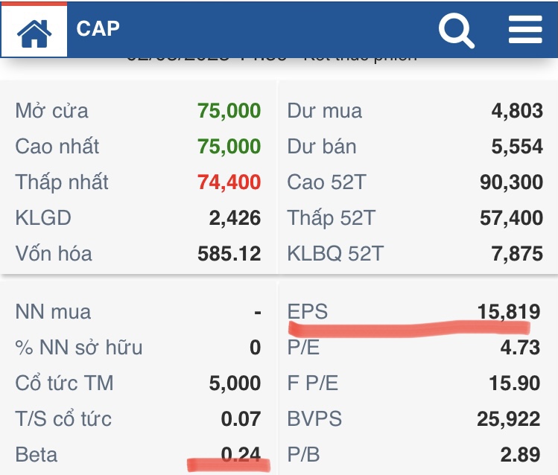
Task: Click the Beta value 0.24
Action: (x=241, y=454)
